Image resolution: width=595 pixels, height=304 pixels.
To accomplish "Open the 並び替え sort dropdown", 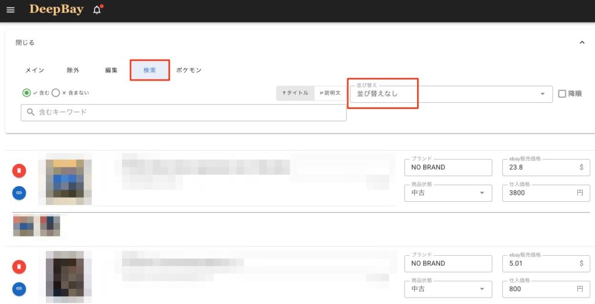I will point(450,94).
